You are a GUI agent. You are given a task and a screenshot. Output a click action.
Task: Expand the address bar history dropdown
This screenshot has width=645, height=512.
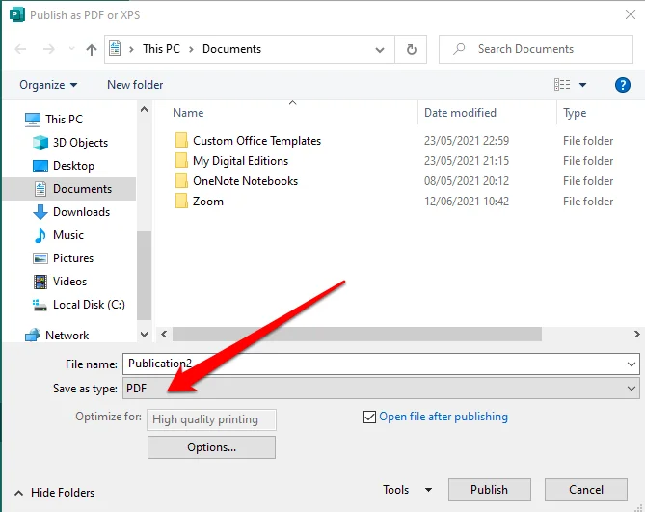pos(380,50)
